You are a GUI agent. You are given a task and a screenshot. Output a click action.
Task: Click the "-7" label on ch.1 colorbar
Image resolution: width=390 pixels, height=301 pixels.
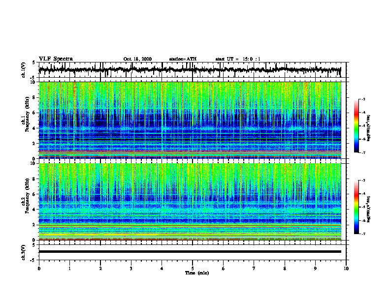click(363, 153)
